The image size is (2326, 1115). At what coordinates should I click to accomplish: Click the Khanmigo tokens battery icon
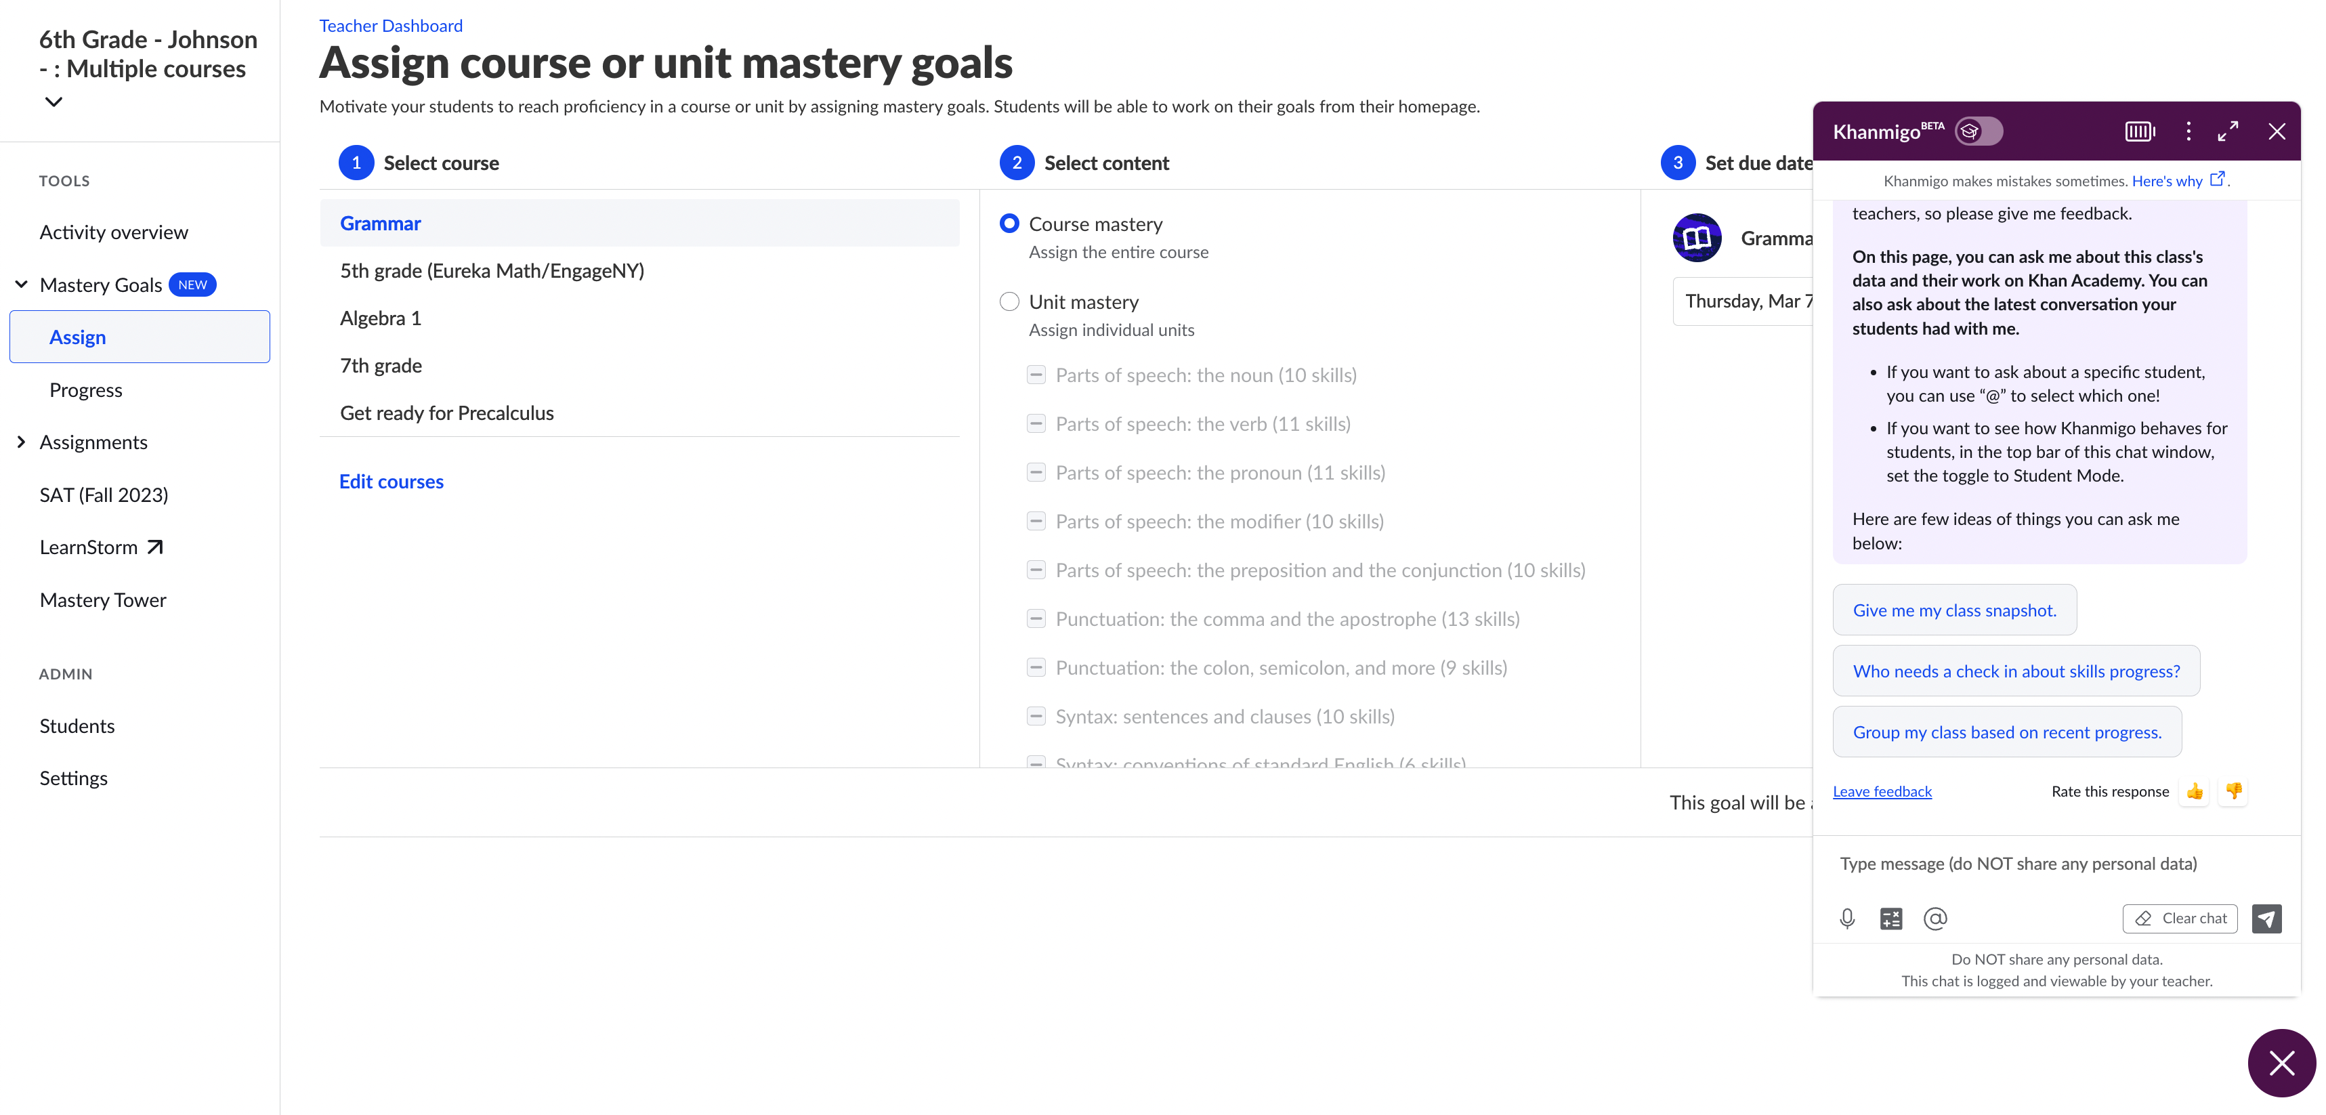tap(2140, 132)
